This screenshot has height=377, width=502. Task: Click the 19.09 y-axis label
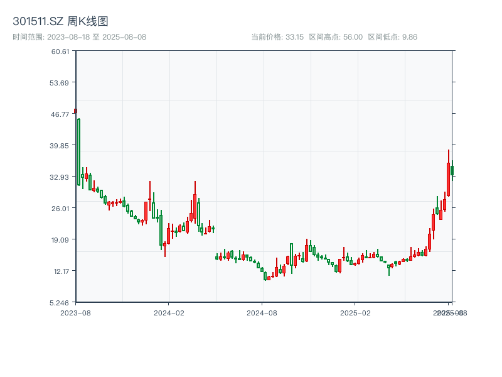[60, 240]
